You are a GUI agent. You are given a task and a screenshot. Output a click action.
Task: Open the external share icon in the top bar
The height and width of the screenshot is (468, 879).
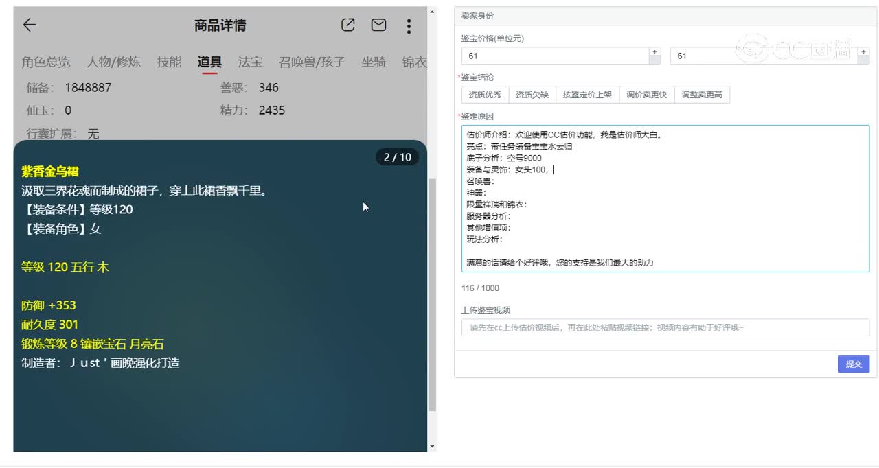click(x=347, y=25)
